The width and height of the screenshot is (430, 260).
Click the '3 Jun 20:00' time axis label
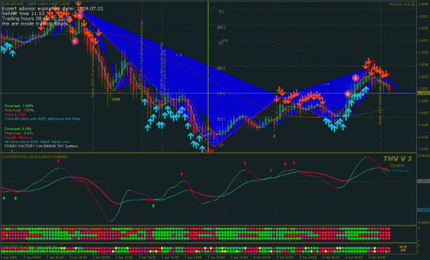pyautogui.click(x=216, y=257)
